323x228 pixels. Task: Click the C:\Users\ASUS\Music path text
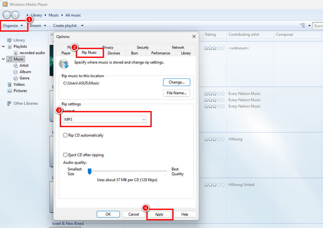[x=81, y=83]
